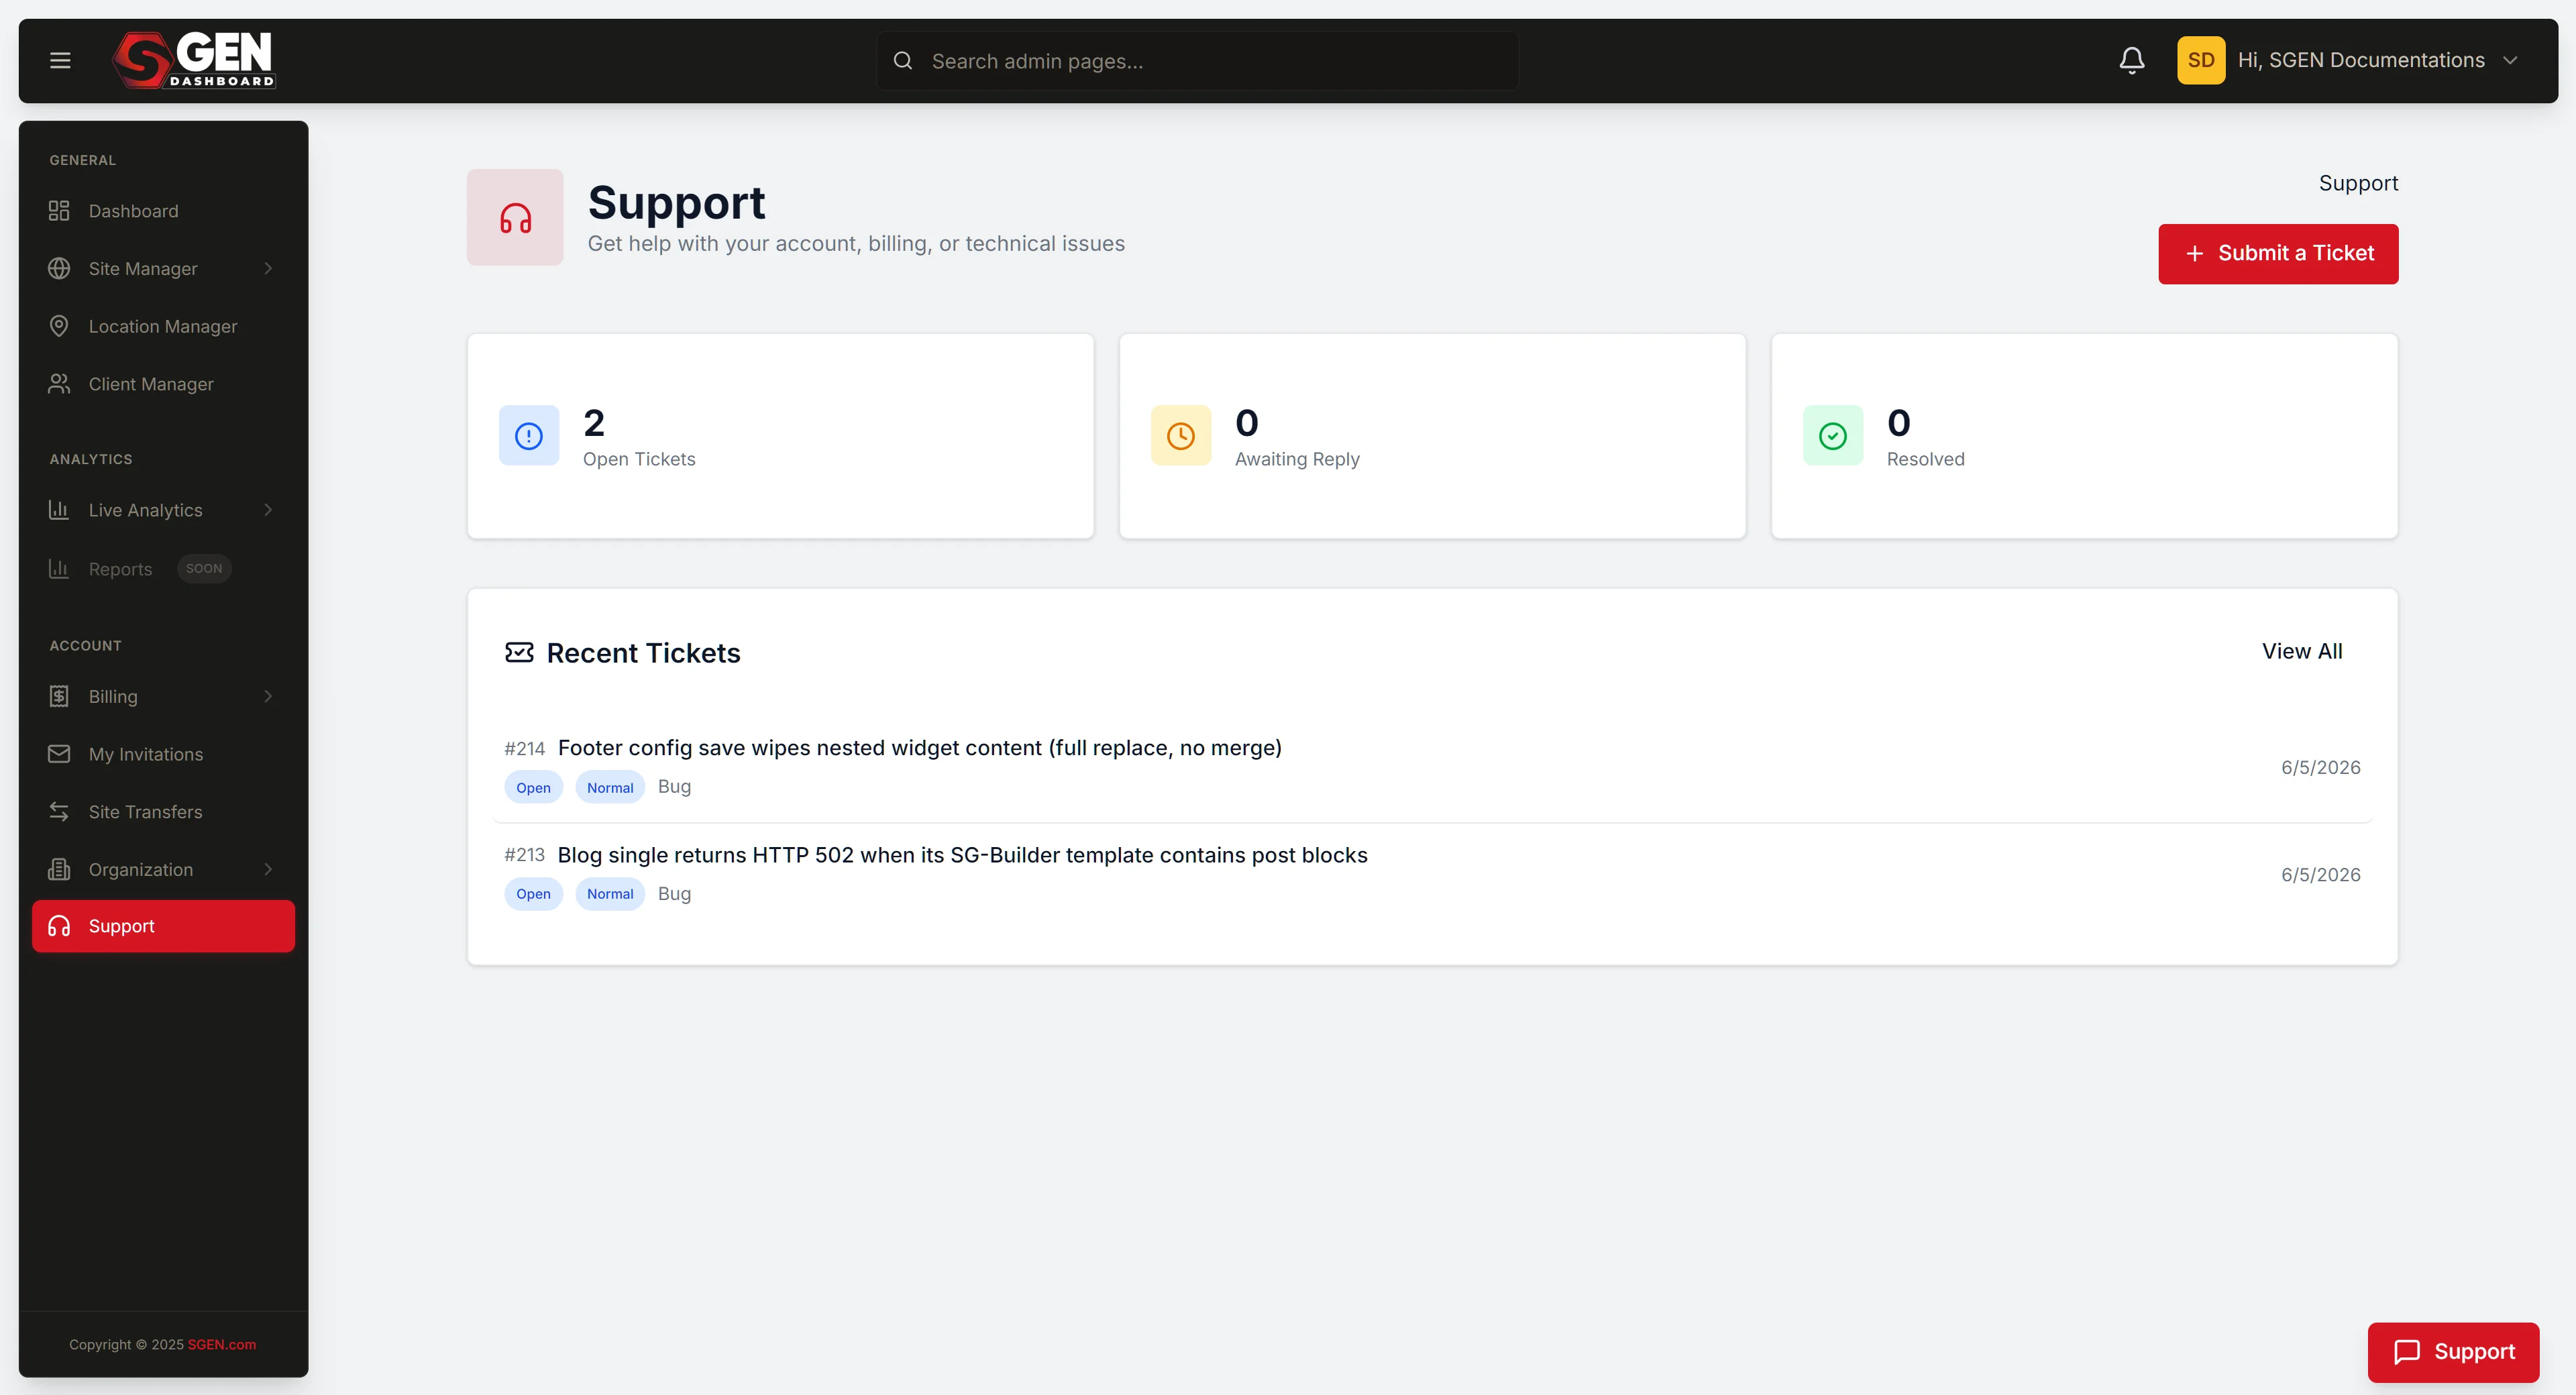Click the Awaiting Reply stat card
2576x1395 pixels.
coord(1432,436)
